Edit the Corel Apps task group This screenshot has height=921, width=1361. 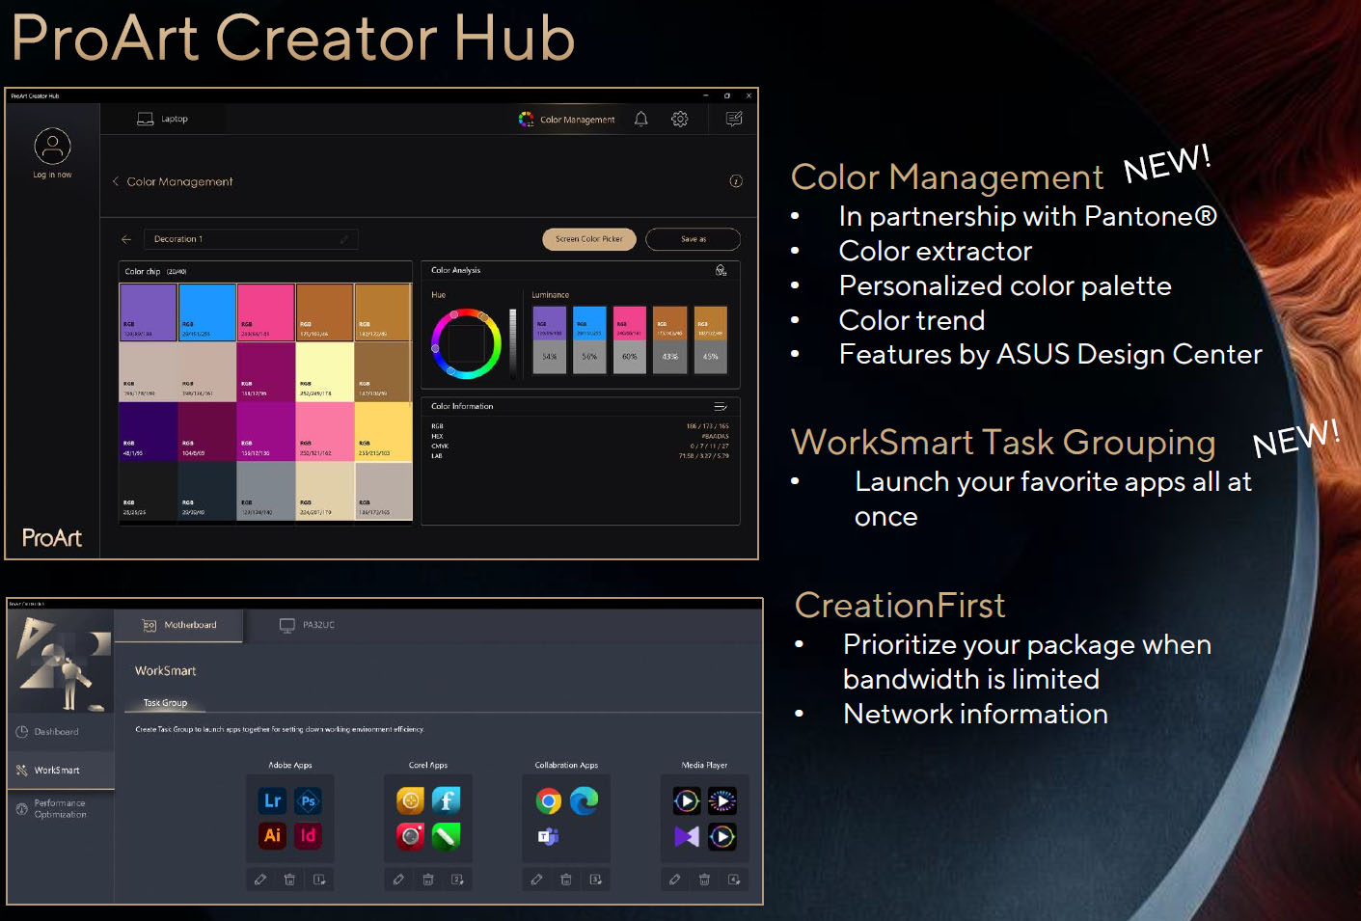click(x=398, y=880)
